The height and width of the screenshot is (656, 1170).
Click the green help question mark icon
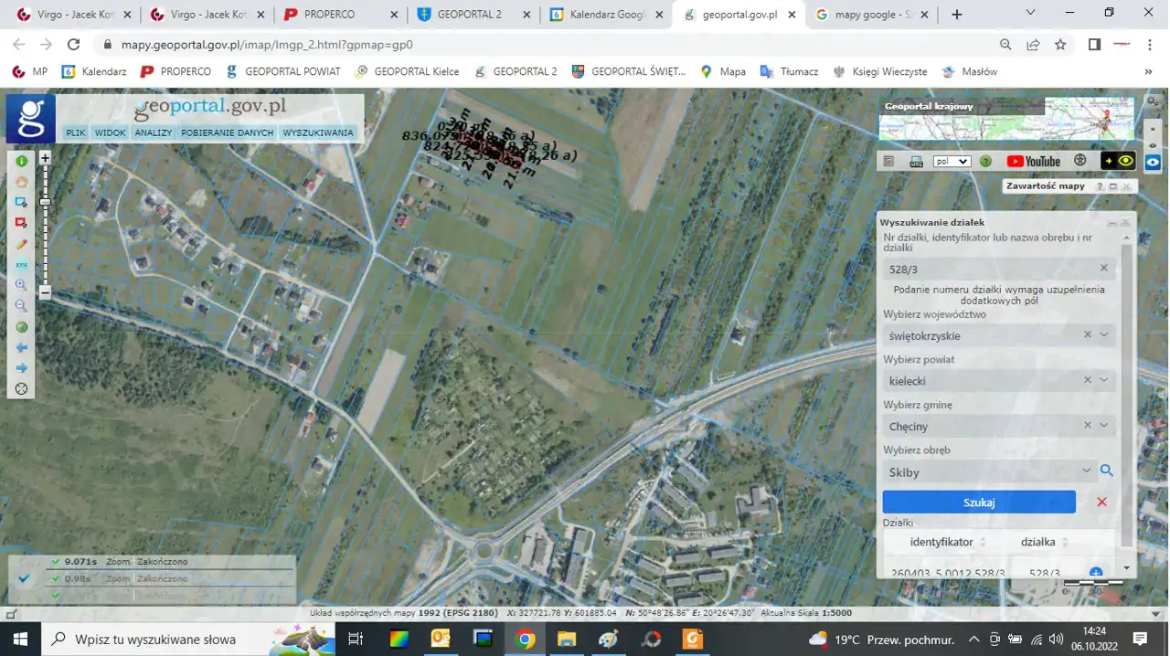(985, 162)
